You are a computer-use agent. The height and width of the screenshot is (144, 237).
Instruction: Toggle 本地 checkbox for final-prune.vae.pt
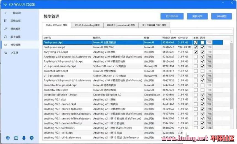point(196,47)
